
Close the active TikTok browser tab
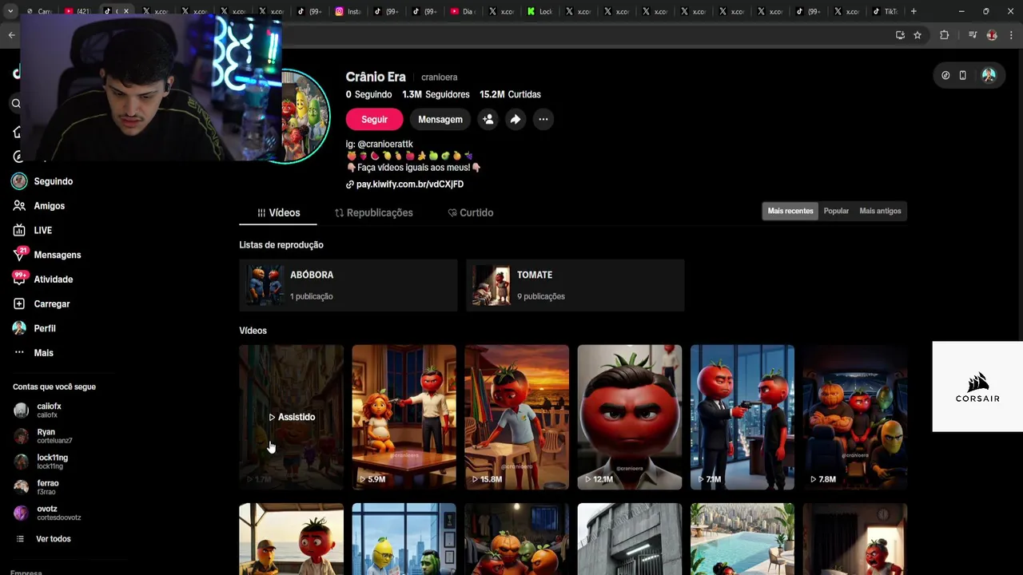pos(125,11)
